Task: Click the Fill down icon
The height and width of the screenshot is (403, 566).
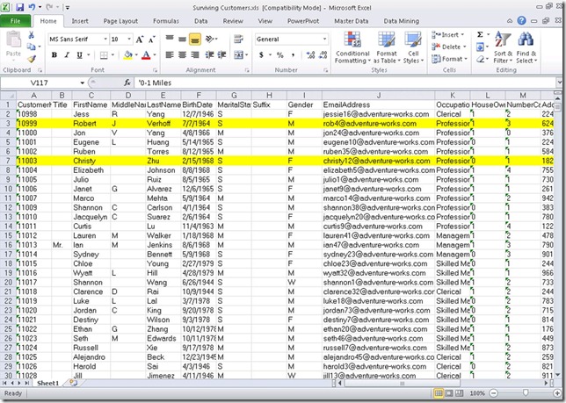Action: (480, 47)
